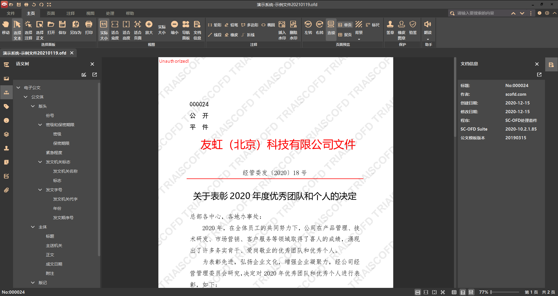
Task: Open the Read Aloud speaker tool
Action: tap(428, 28)
